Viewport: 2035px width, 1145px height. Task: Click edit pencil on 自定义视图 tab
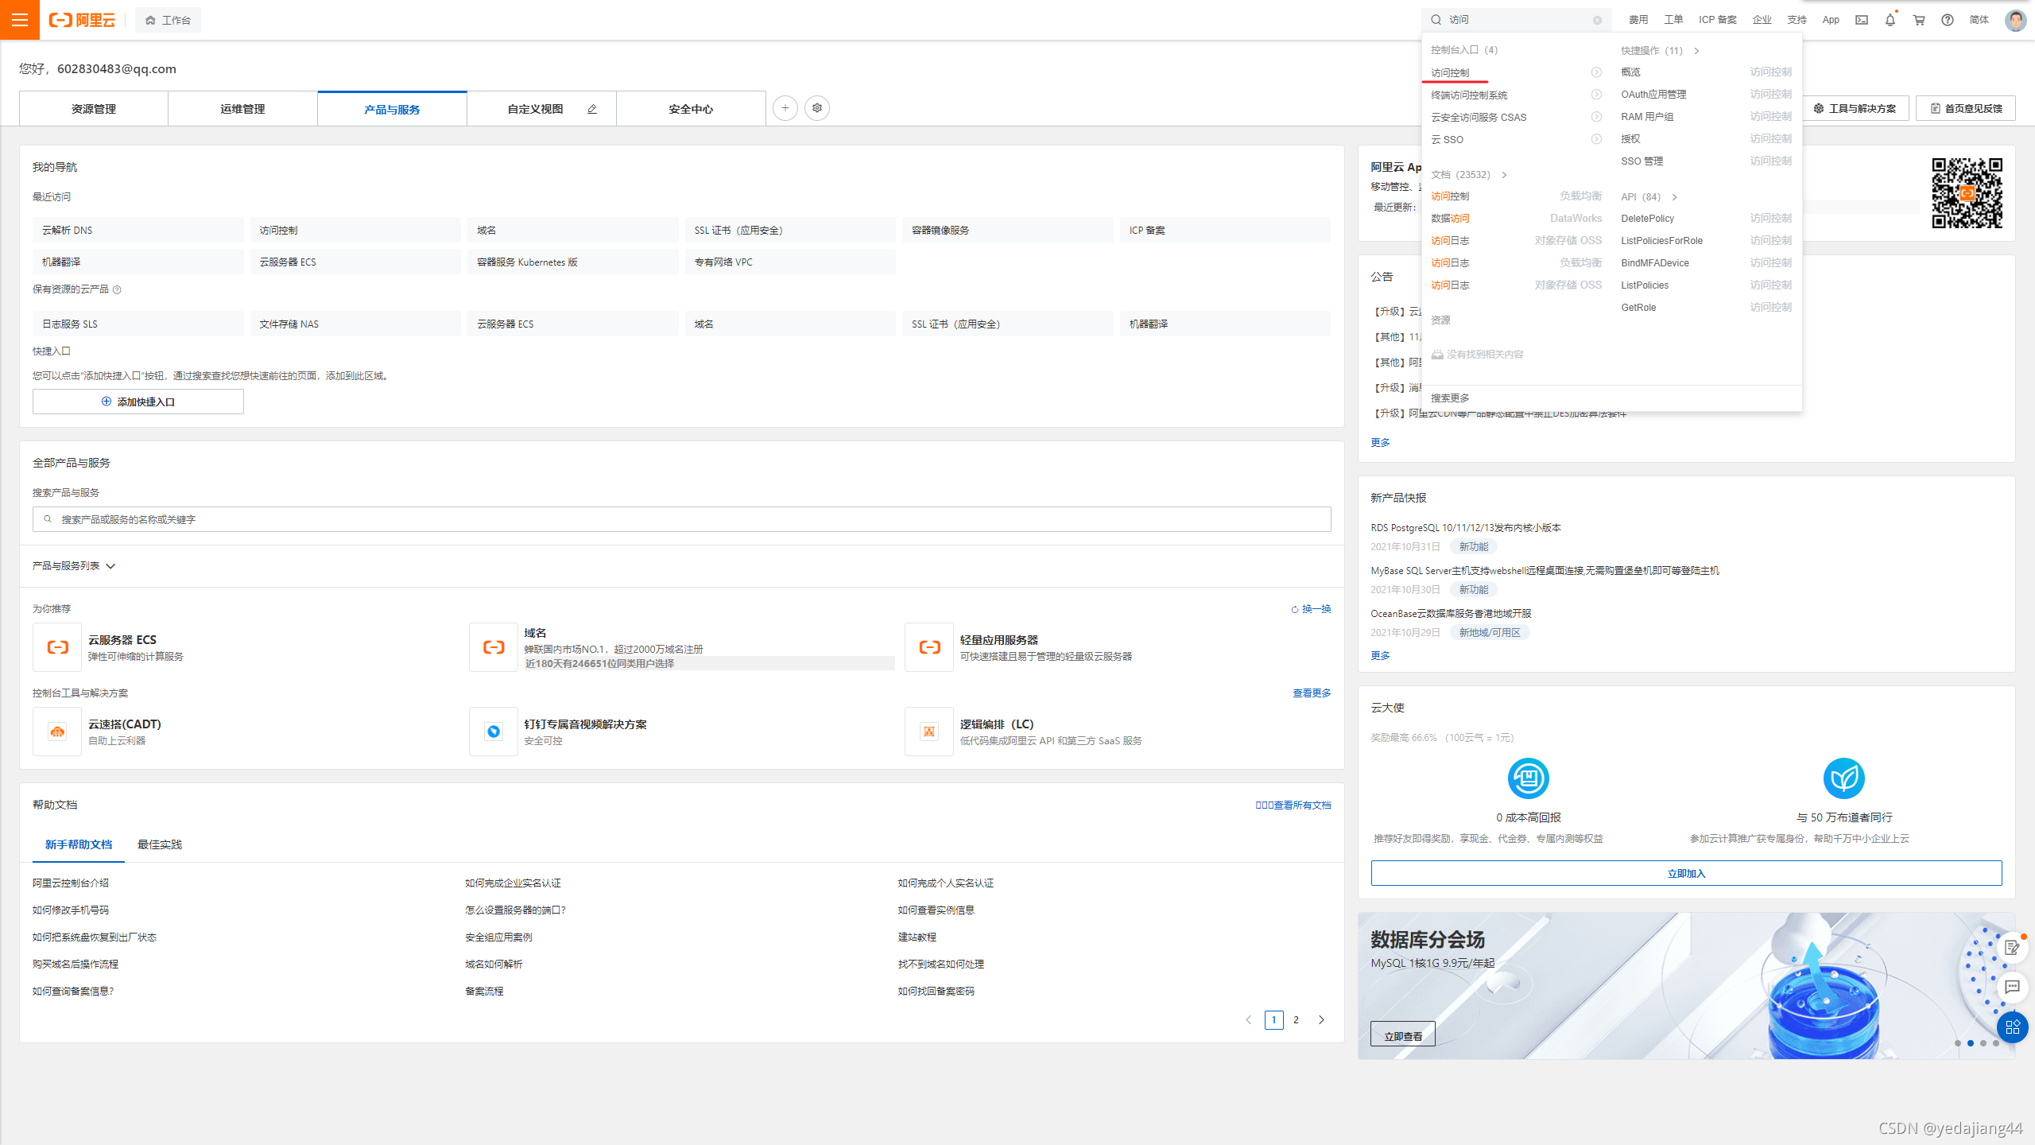[x=592, y=109]
